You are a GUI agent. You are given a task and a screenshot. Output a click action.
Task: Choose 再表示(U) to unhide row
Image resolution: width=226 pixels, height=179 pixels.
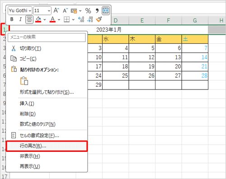pyautogui.click(x=47, y=166)
